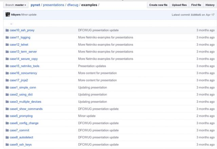Click folder icon for case6_config_change
This screenshot has width=217, height=149.
(7, 123)
